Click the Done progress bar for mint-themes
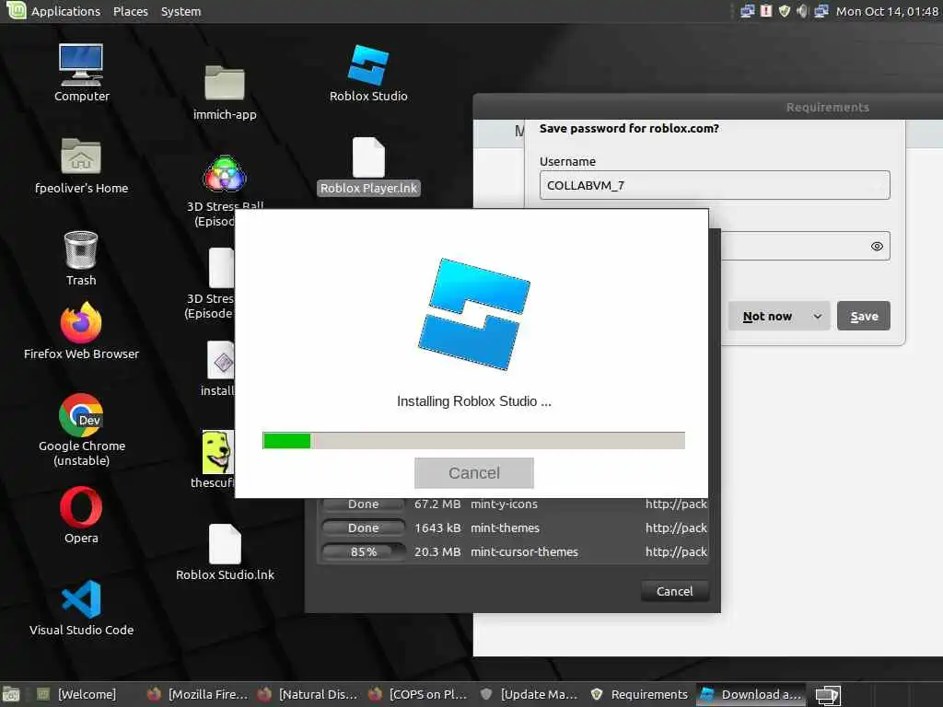The height and width of the screenshot is (707, 943). (x=363, y=527)
